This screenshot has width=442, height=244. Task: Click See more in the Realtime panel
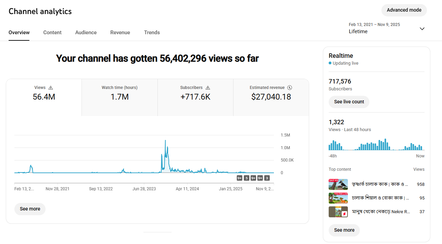point(344,230)
